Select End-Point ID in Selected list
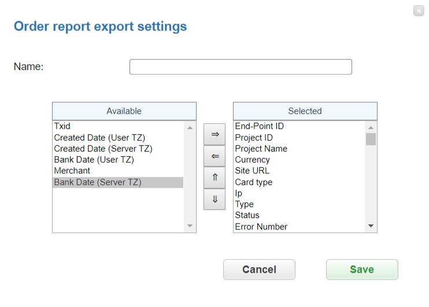429x307 pixels. 259,126
